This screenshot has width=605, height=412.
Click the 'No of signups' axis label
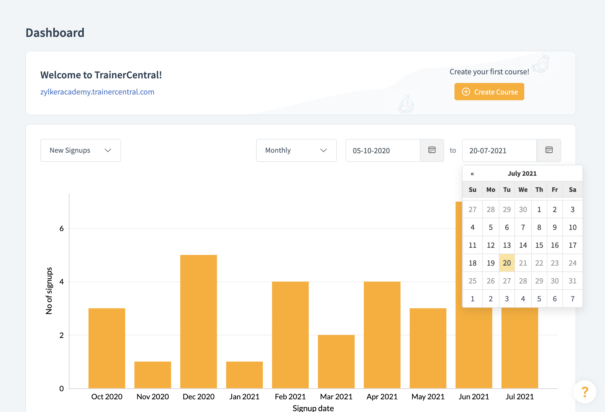49,291
